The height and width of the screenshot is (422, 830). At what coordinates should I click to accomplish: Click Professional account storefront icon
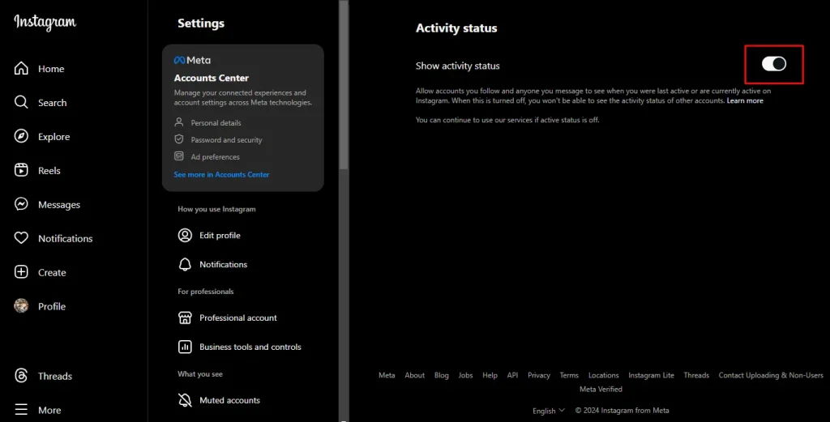pyautogui.click(x=185, y=318)
